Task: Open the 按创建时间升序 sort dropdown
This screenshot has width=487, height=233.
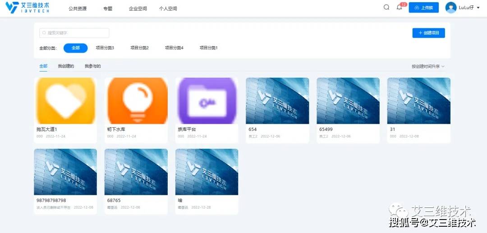Action: [428, 66]
